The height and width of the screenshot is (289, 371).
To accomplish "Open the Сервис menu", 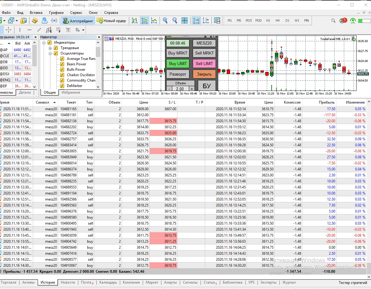I will (x=76, y=13).
